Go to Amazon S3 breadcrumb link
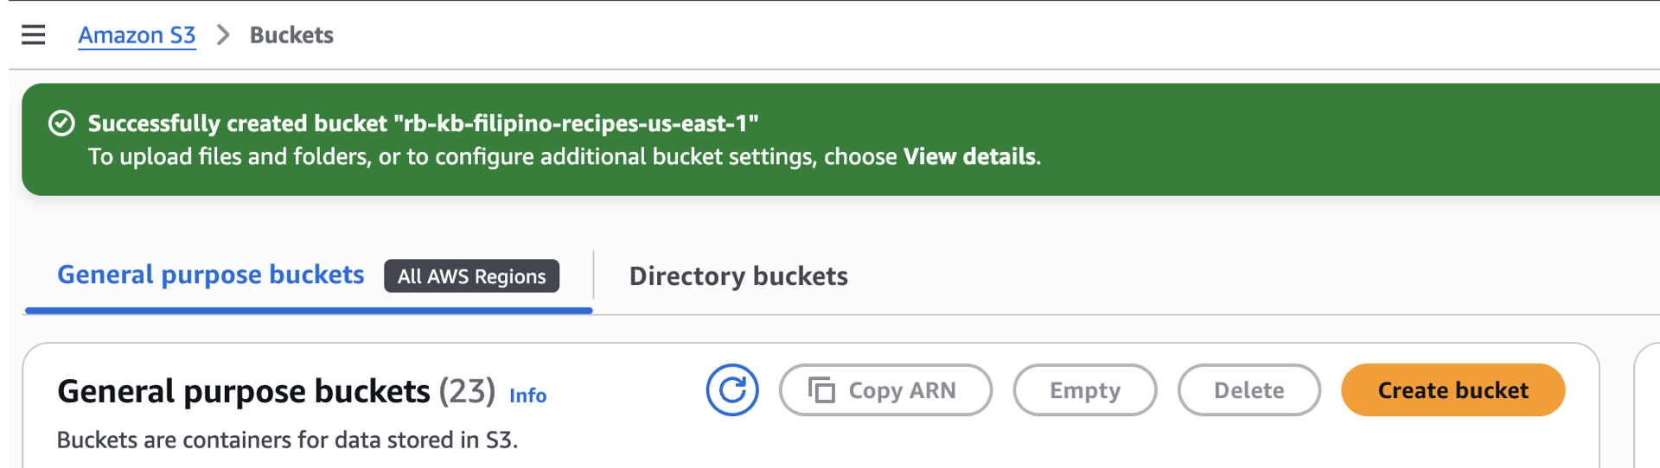 coord(137,35)
